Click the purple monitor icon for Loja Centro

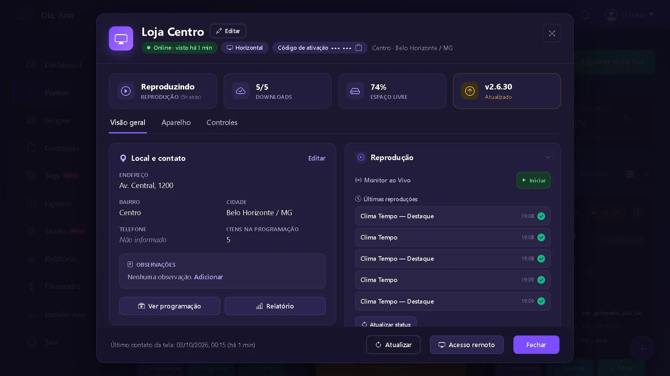[x=121, y=38]
